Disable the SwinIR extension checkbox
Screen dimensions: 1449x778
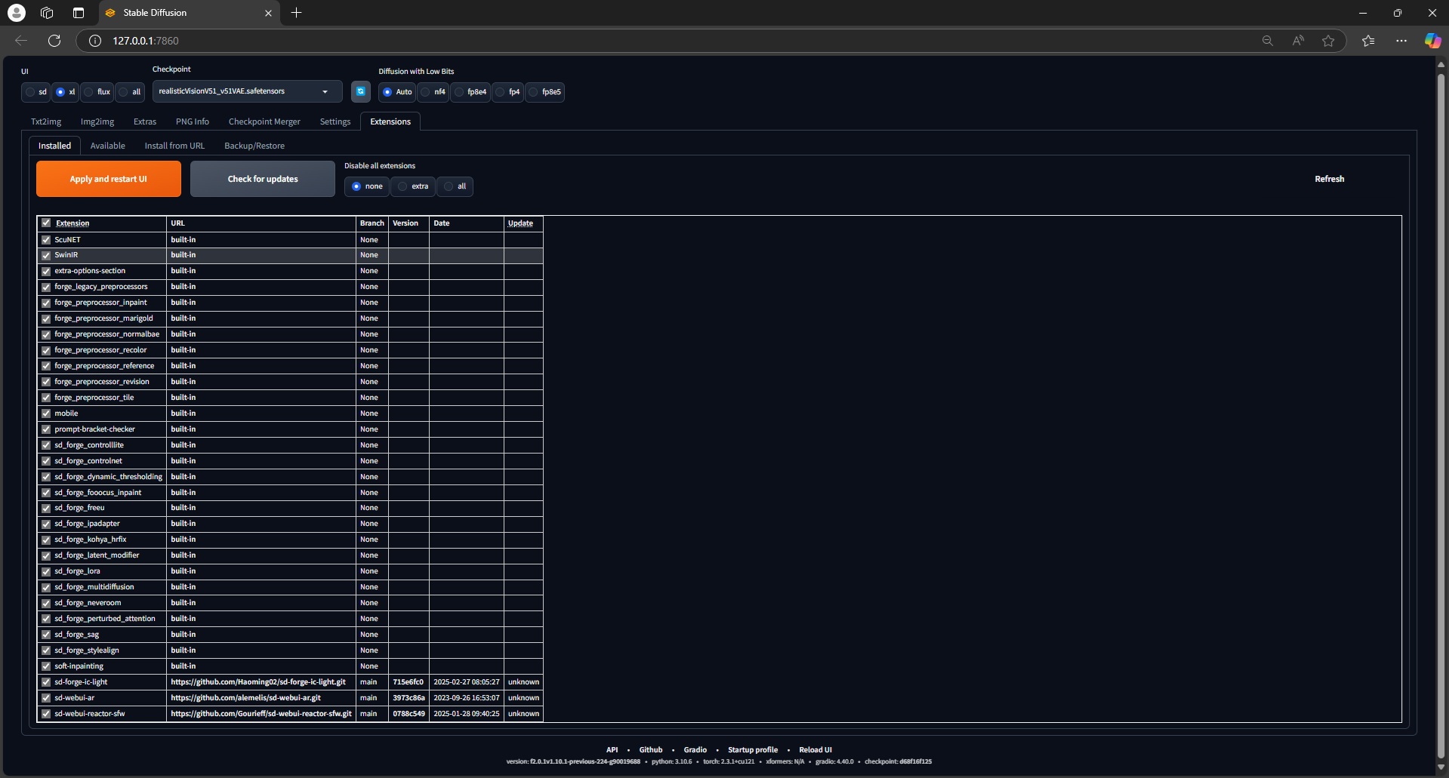point(46,255)
